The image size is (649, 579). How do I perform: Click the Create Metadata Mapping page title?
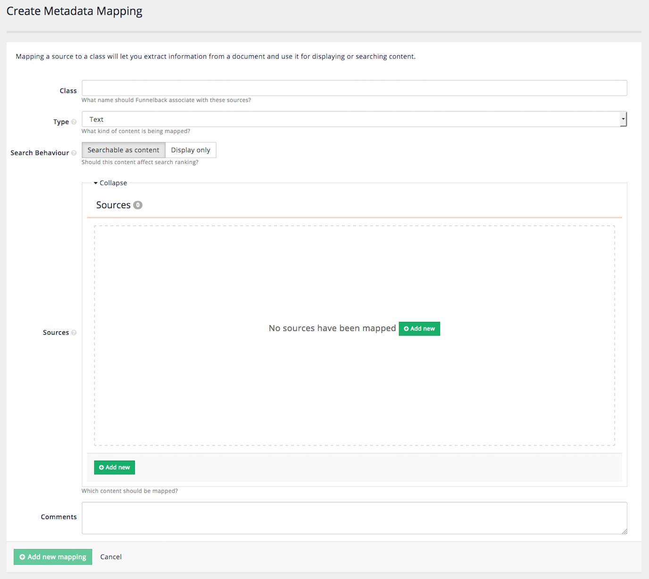tap(75, 11)
